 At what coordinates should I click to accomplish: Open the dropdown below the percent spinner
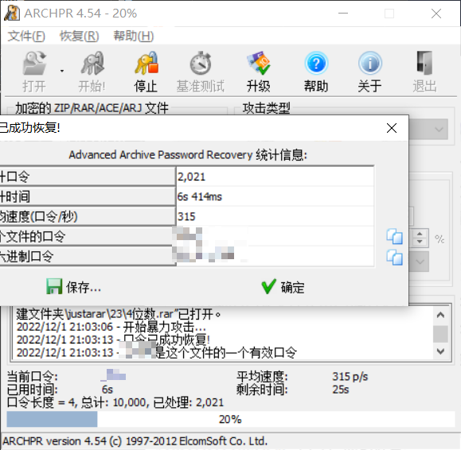(420, 262)
